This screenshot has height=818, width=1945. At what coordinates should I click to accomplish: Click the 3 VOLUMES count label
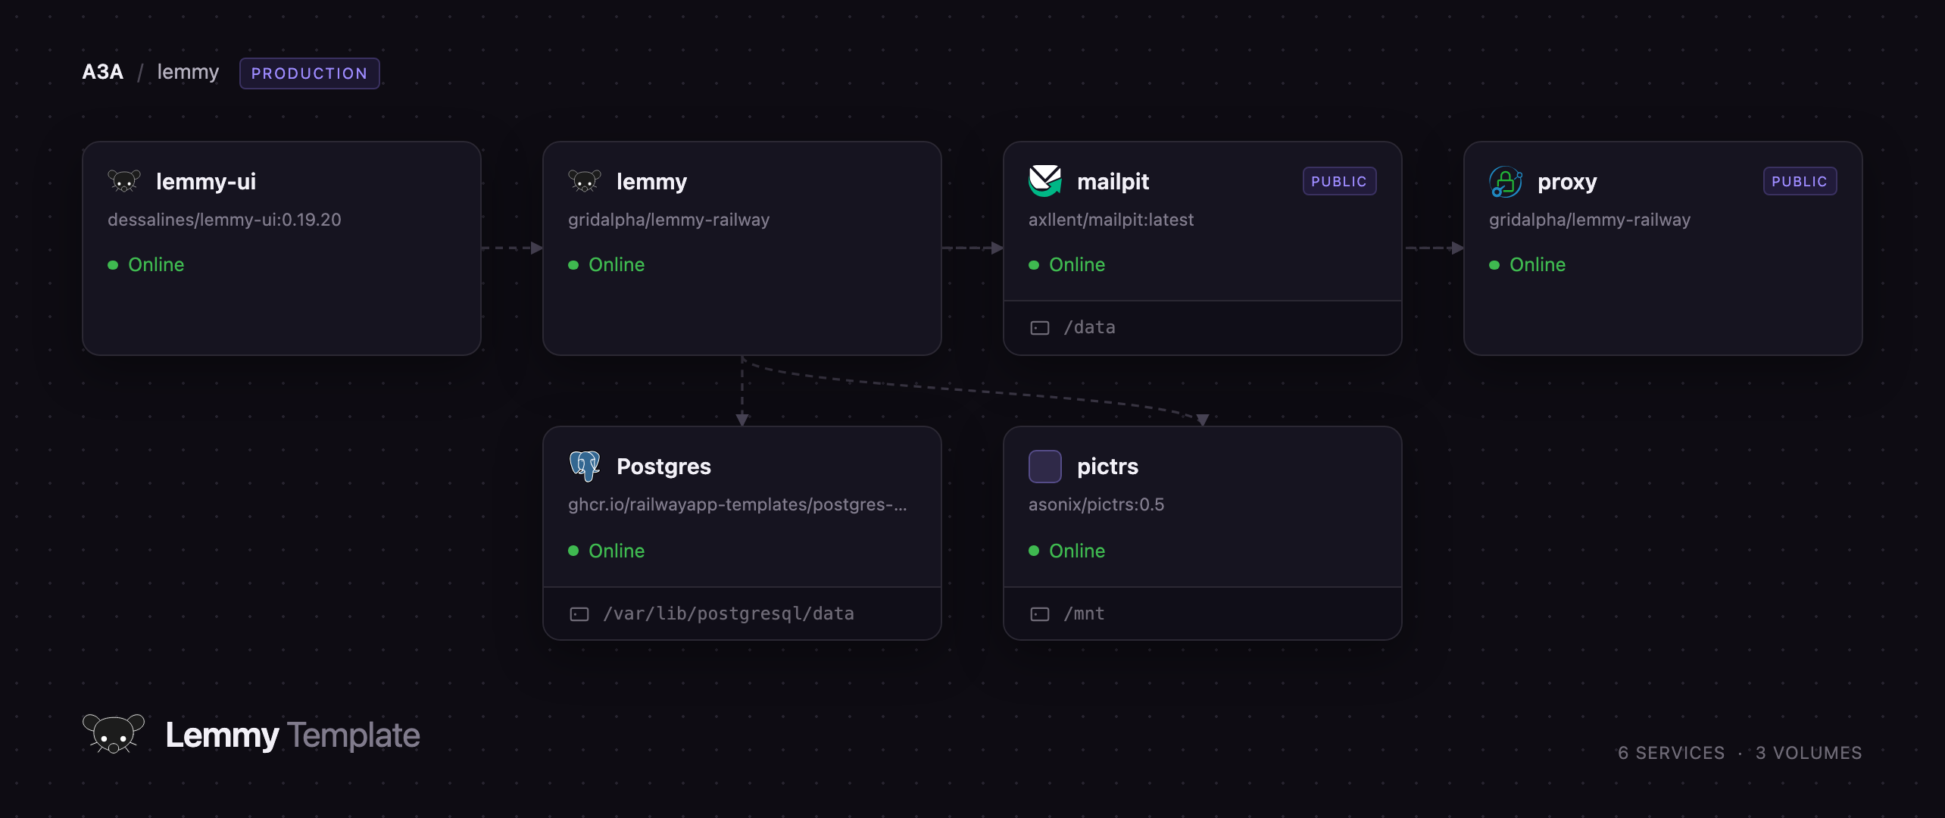point(1809,753)
